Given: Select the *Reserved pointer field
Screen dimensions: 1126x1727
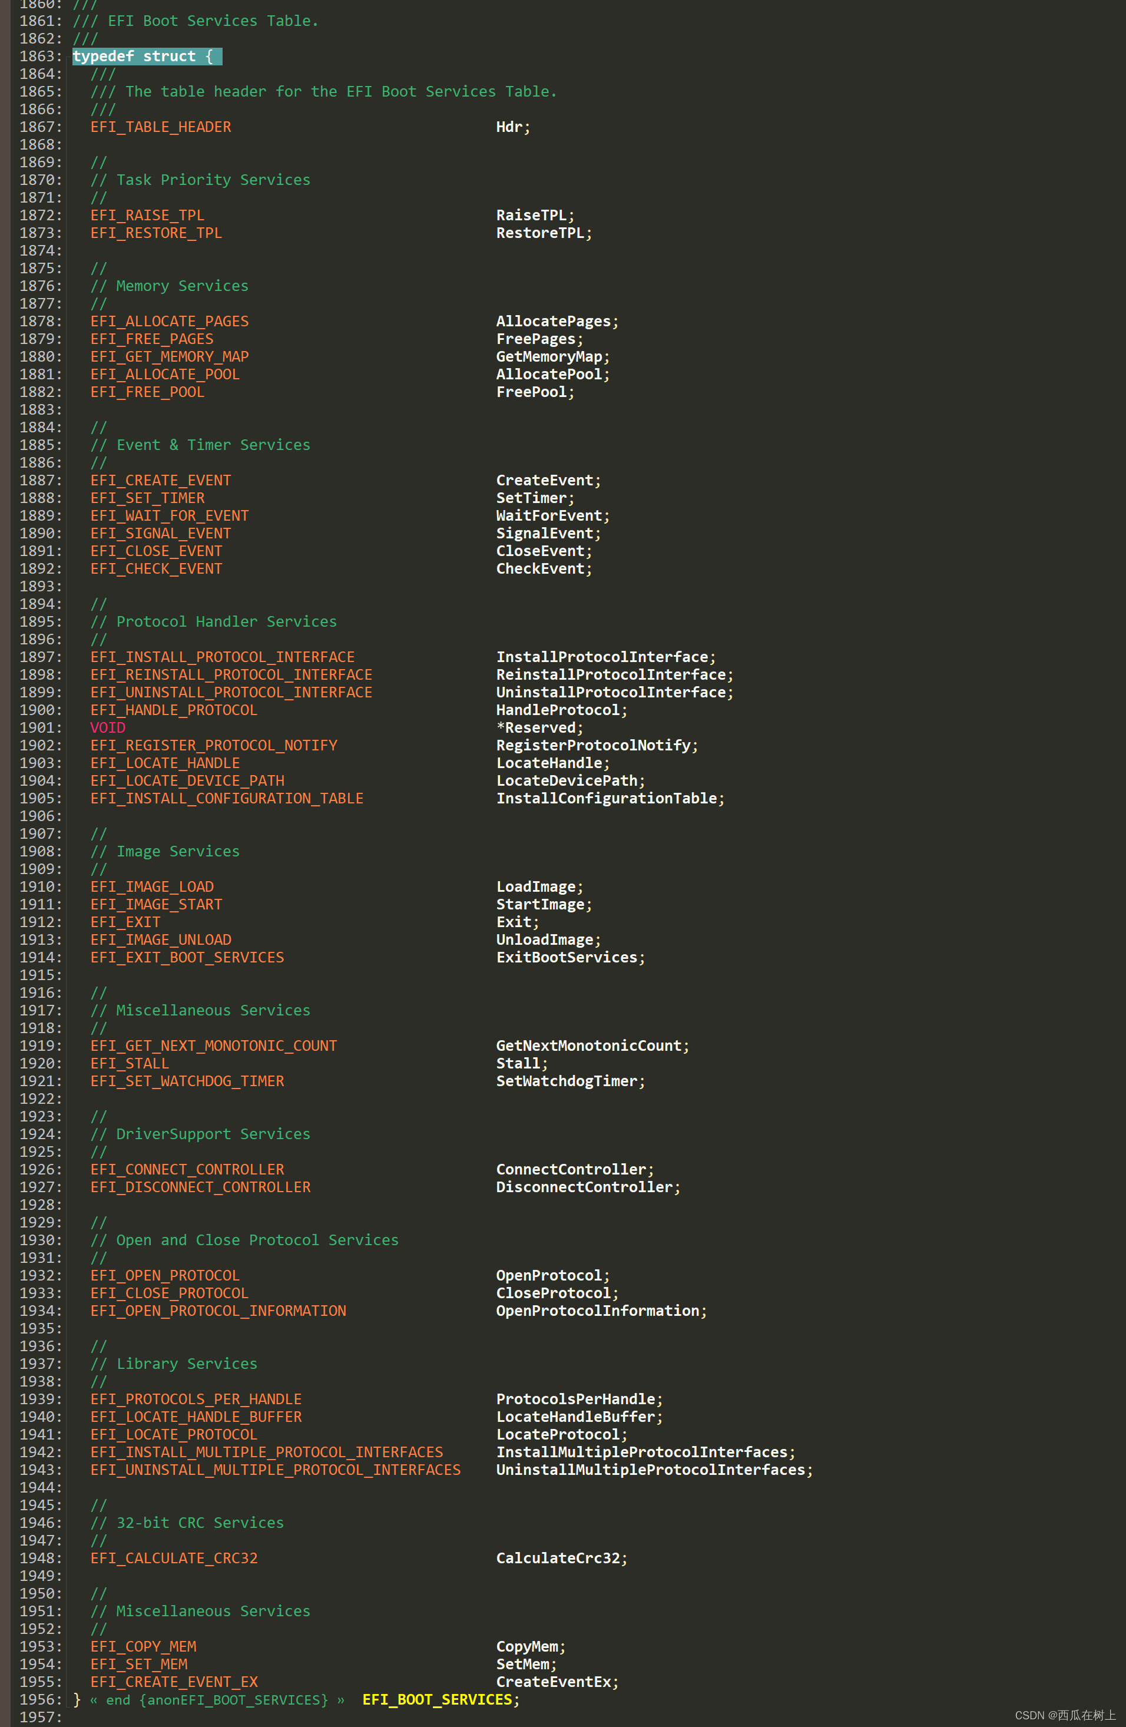Looking at the screenshot, I should [537, 727].
